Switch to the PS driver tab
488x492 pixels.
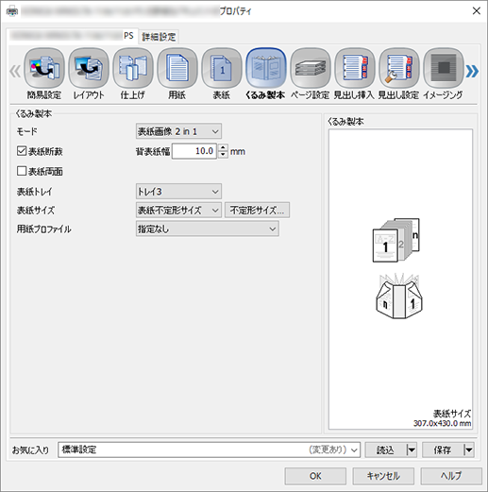pyautogui.click(x=72, y=36)
